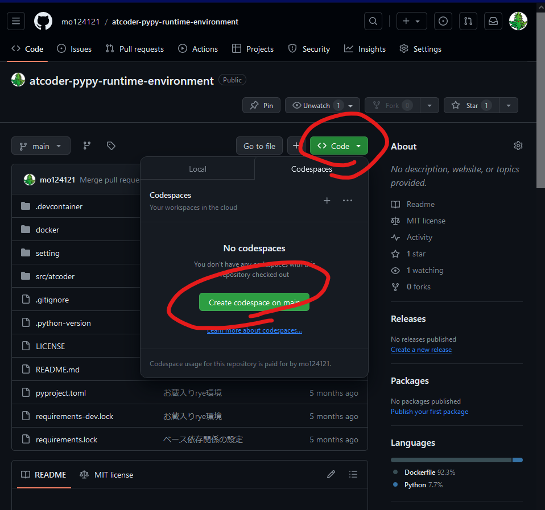Open the Activity link in About
The height and width of the screenshot is (510, 545).
coord(412,237)
